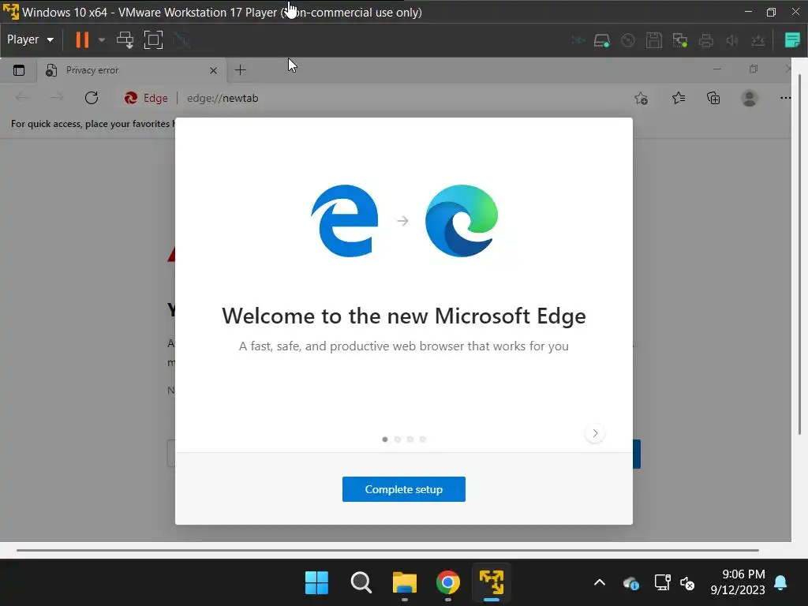Open the network adapter device icon
808x606 pixels.
679,40
